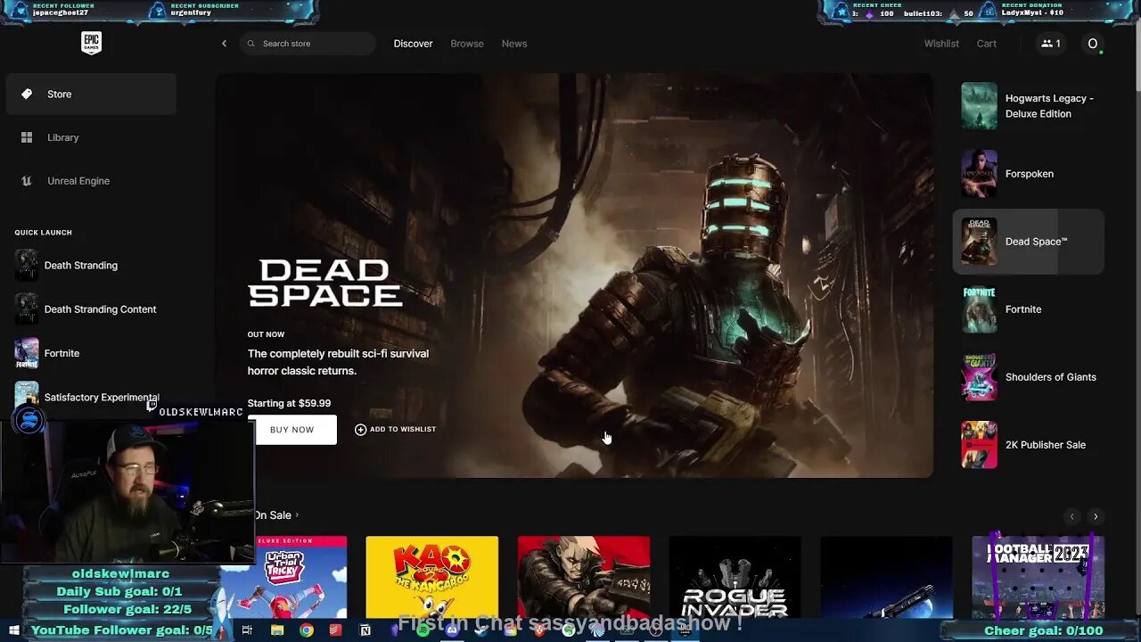
Task: Click the Death Stranding Content label
Action: pyautogui.click(x=100, y=309)
